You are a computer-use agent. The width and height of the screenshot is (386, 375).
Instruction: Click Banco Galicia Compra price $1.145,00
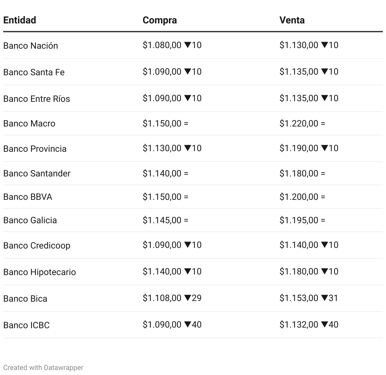162,220
